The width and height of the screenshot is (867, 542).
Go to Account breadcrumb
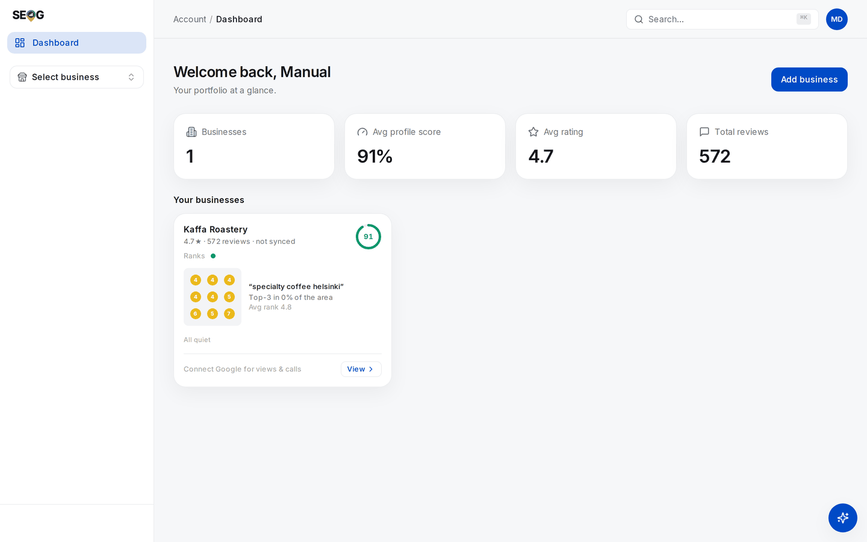[x=190, y=19]
